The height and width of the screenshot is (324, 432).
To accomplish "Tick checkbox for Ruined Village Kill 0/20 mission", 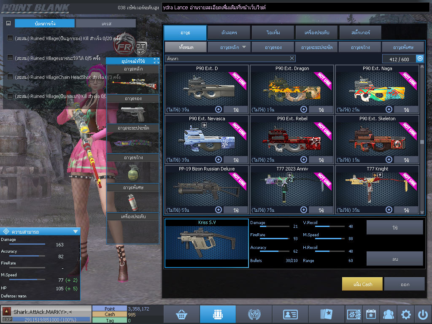I will 10,38.
